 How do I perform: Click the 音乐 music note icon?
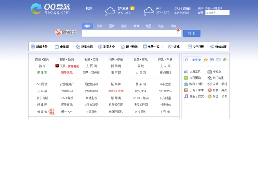pos(186,96)
